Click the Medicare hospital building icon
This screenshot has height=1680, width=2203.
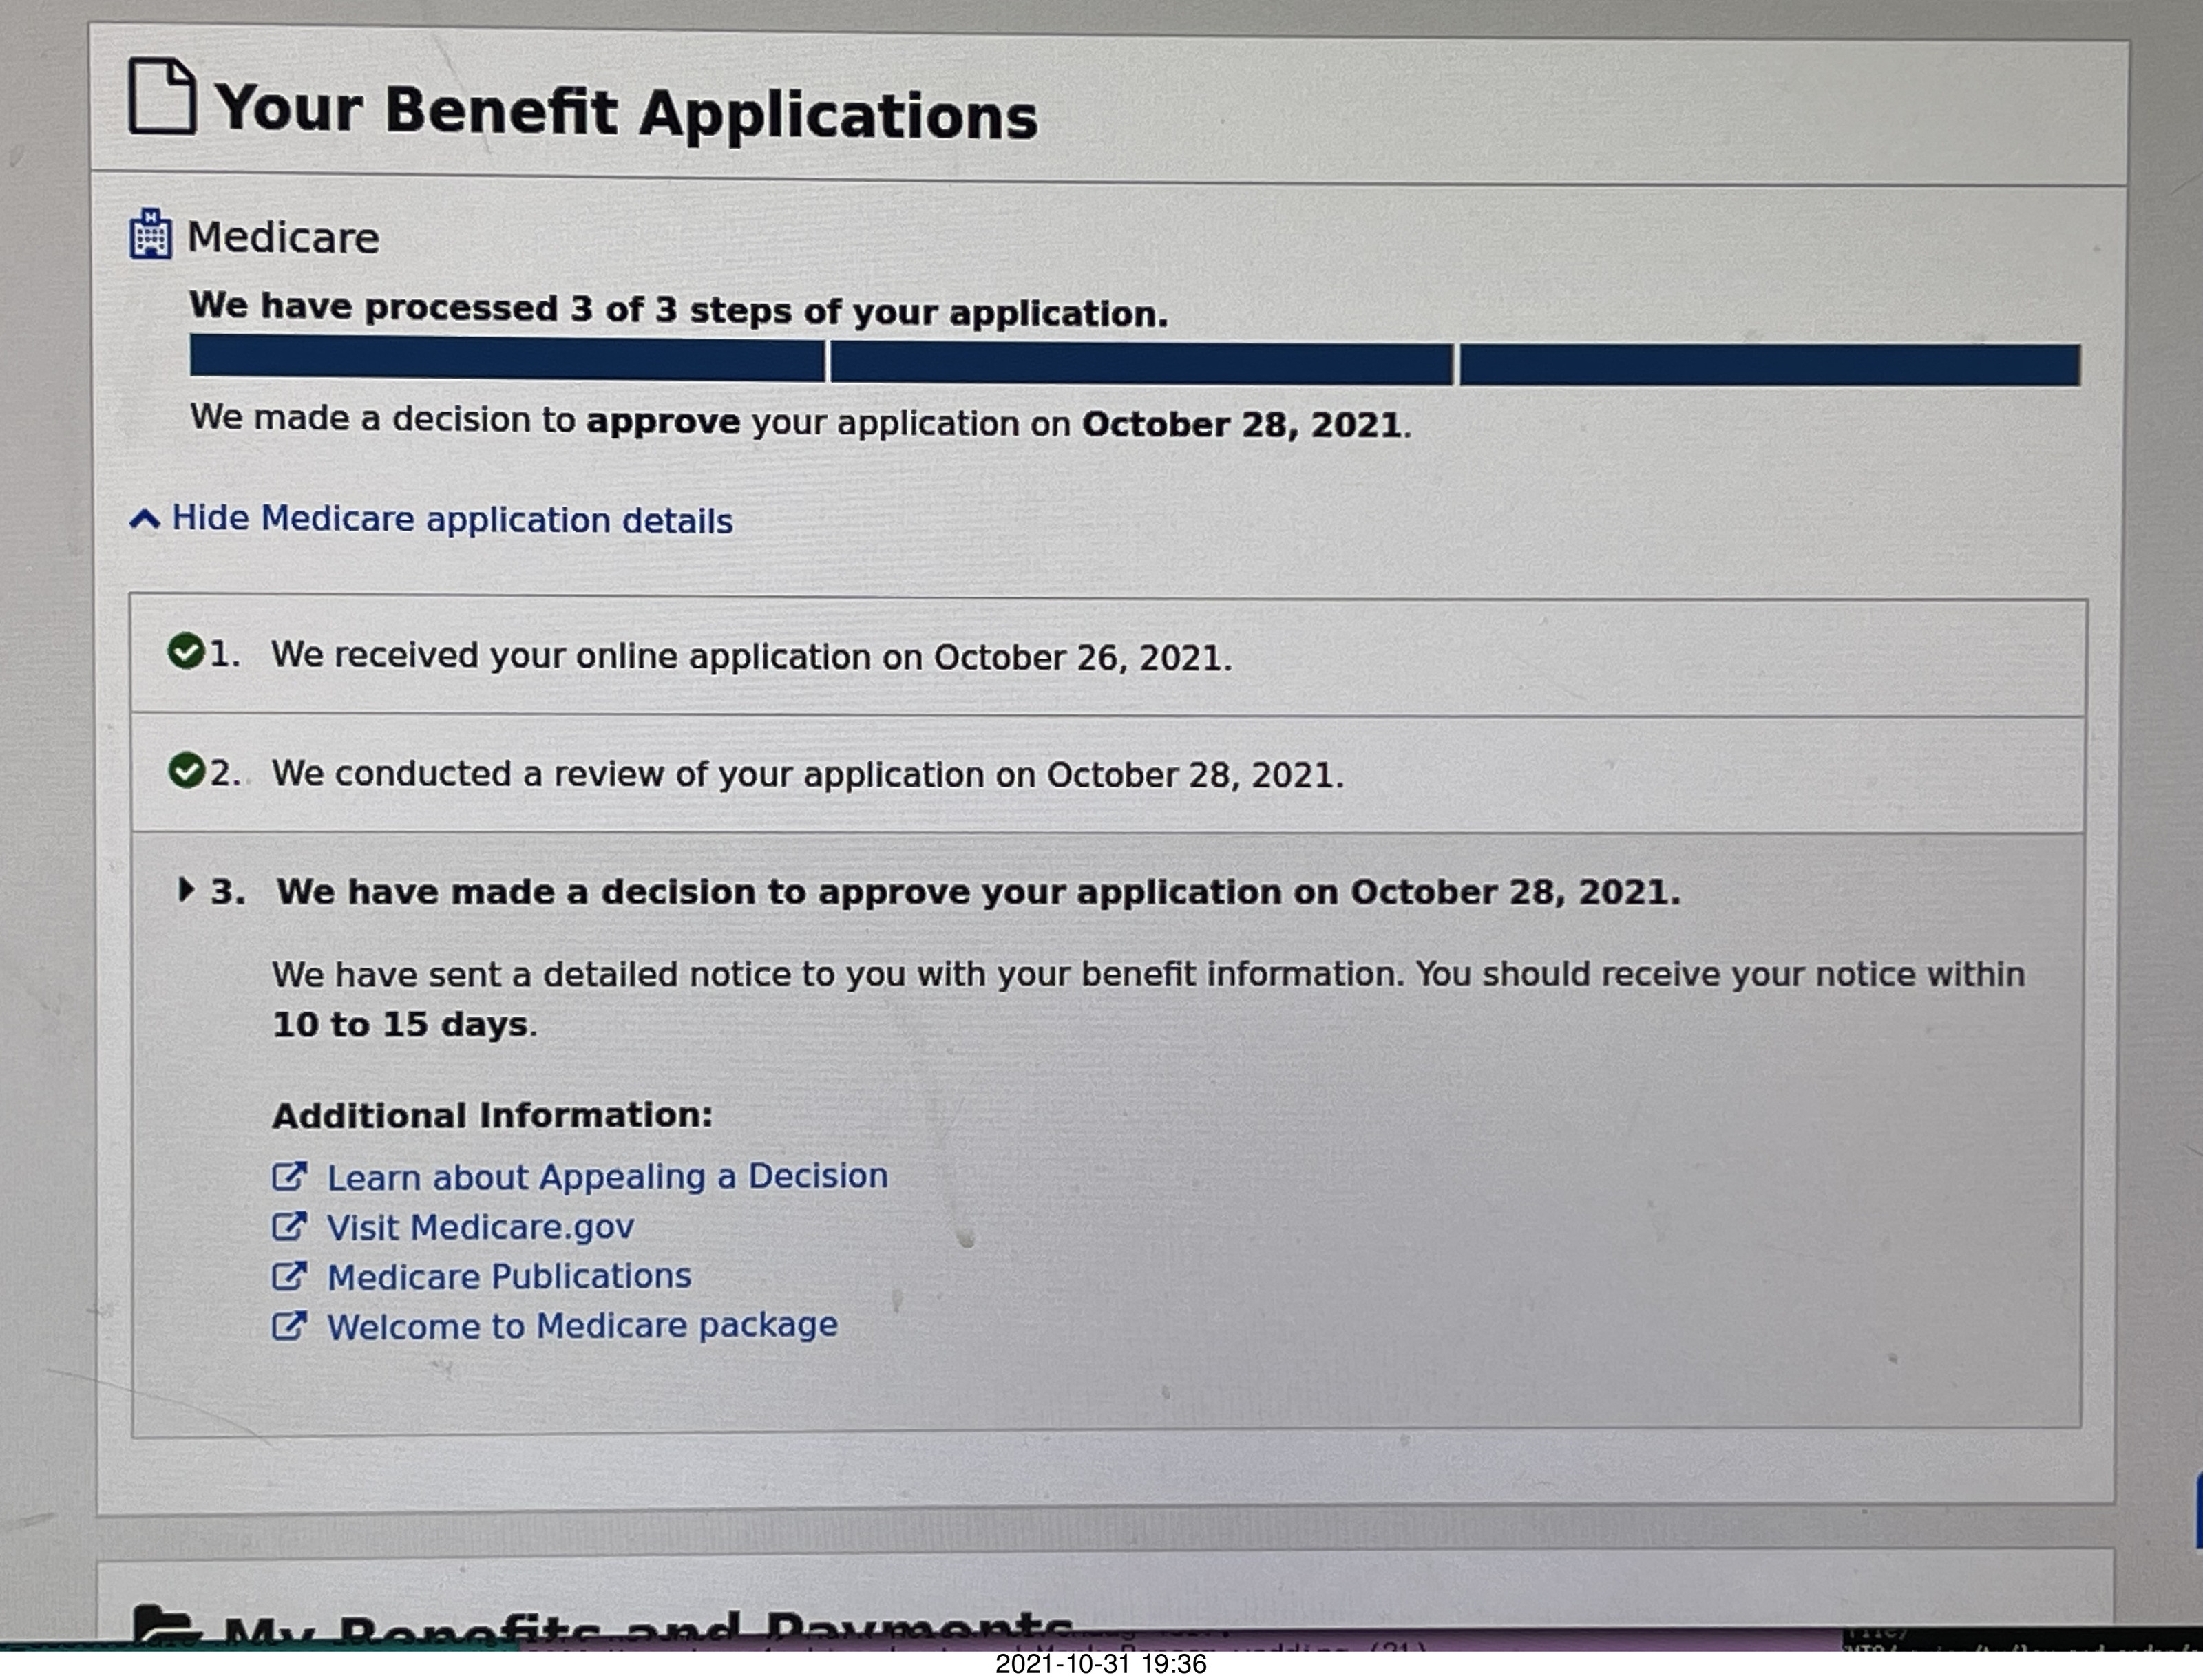pyautogui.click(x=150, y=235)
